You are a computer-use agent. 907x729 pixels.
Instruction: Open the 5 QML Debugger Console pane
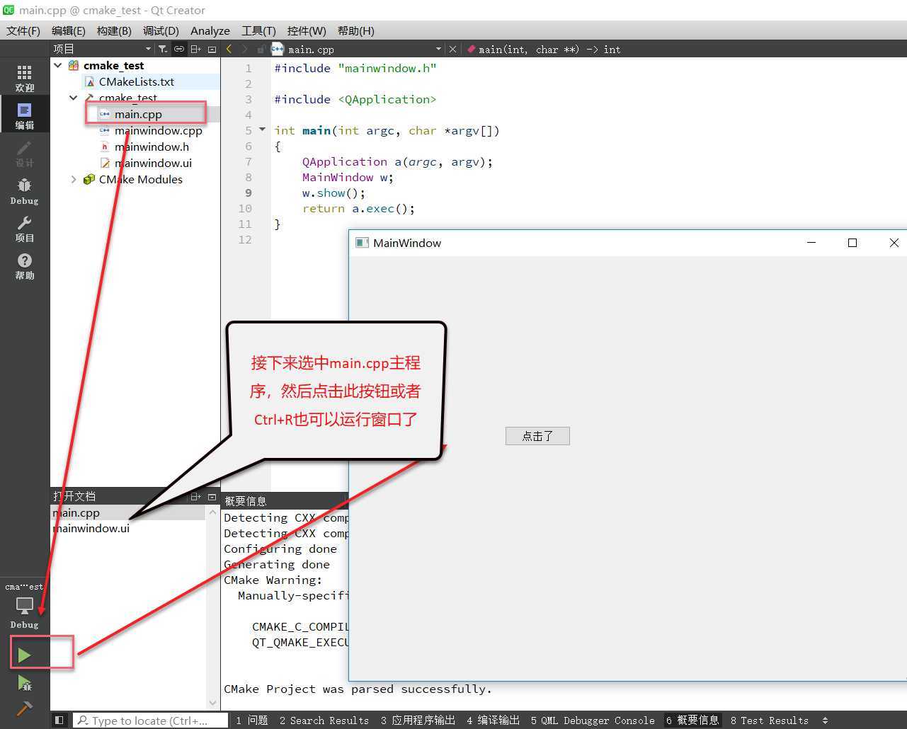coord(593,720)
